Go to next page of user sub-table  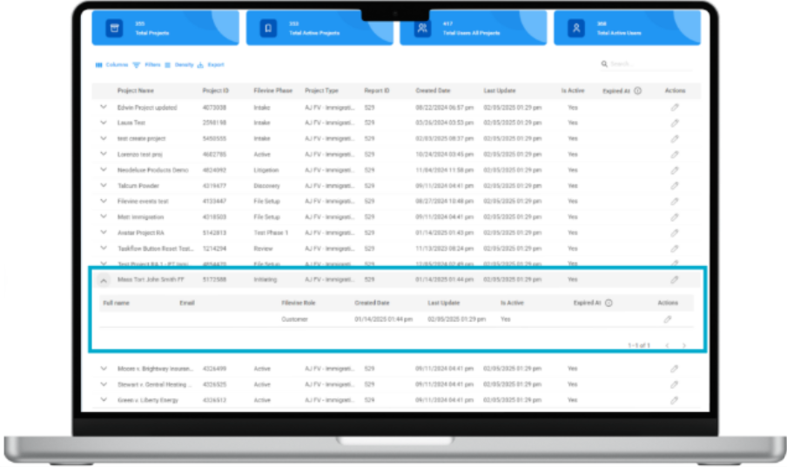683,345
